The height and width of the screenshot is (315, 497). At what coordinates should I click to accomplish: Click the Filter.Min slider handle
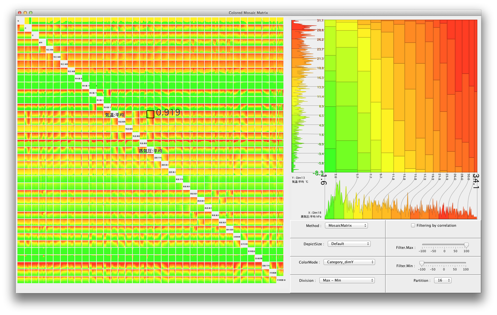[x=422, y=264]
